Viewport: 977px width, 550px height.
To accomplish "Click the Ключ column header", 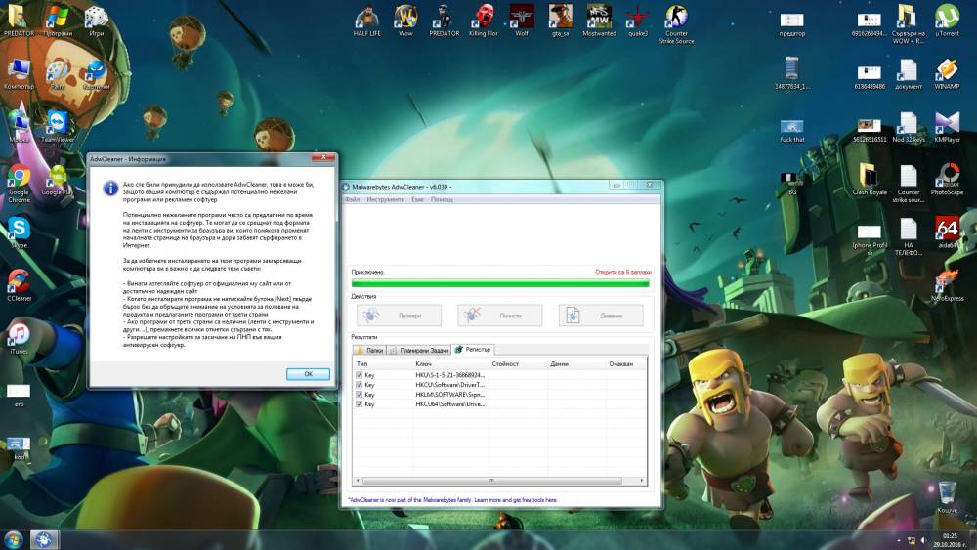I will pos(449,363).
